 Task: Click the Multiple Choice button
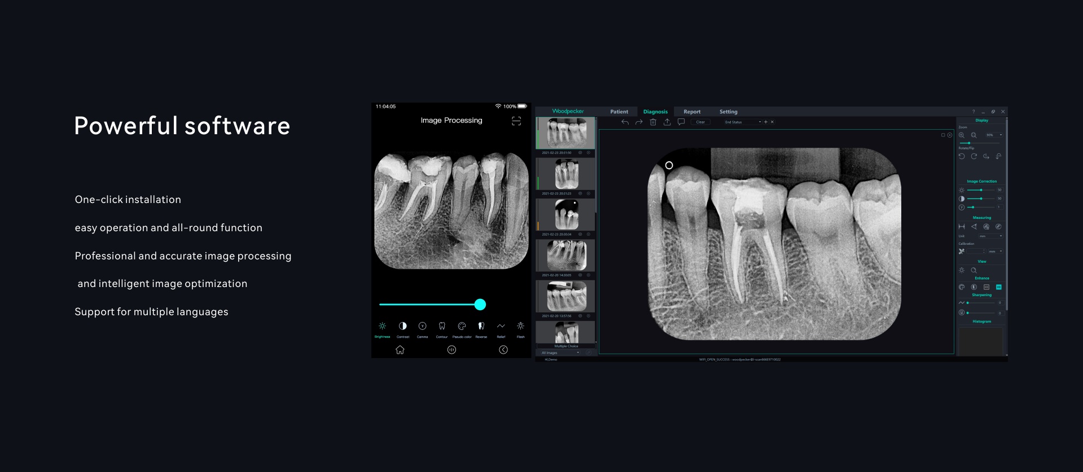pyautogui.click(x=565, y=346)
